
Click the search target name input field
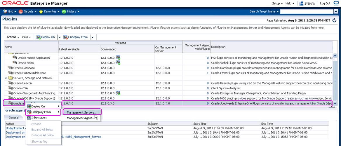pyautogui.click(x=306, y=11)
